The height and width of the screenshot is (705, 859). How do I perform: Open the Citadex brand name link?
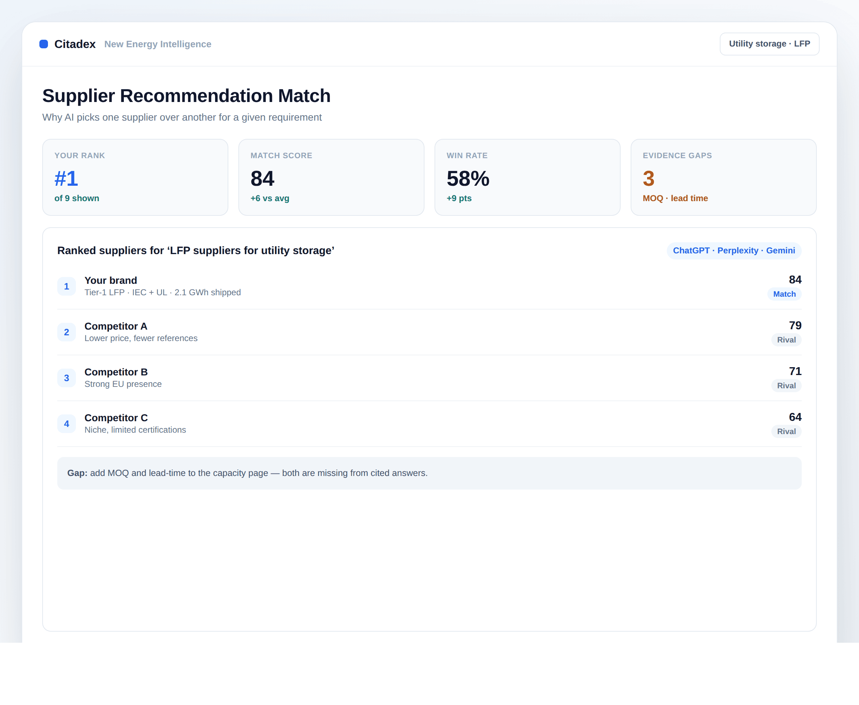tap(75, 44)
